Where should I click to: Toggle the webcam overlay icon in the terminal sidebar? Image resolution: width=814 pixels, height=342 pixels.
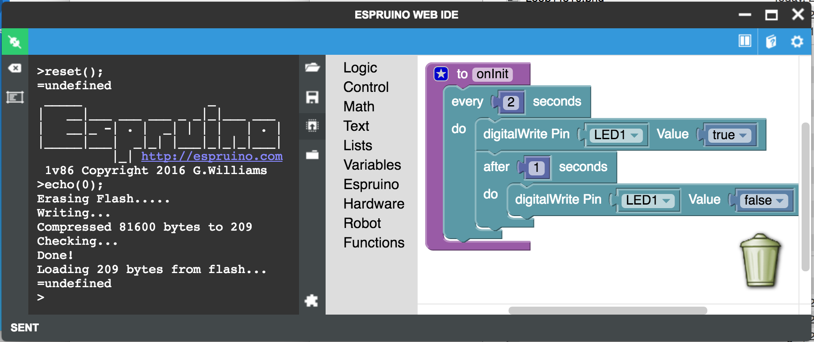coord(15,97)
